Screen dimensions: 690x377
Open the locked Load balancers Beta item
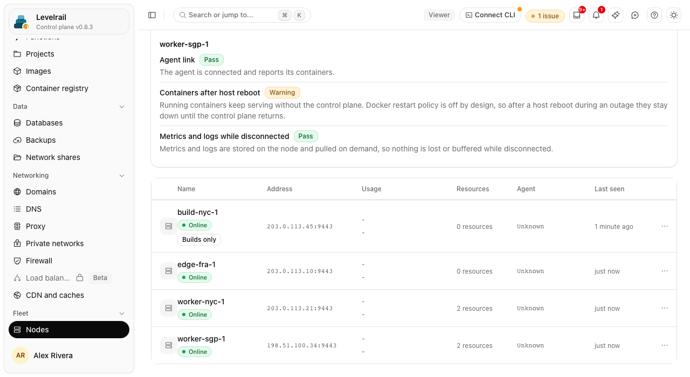pos(69,278)
